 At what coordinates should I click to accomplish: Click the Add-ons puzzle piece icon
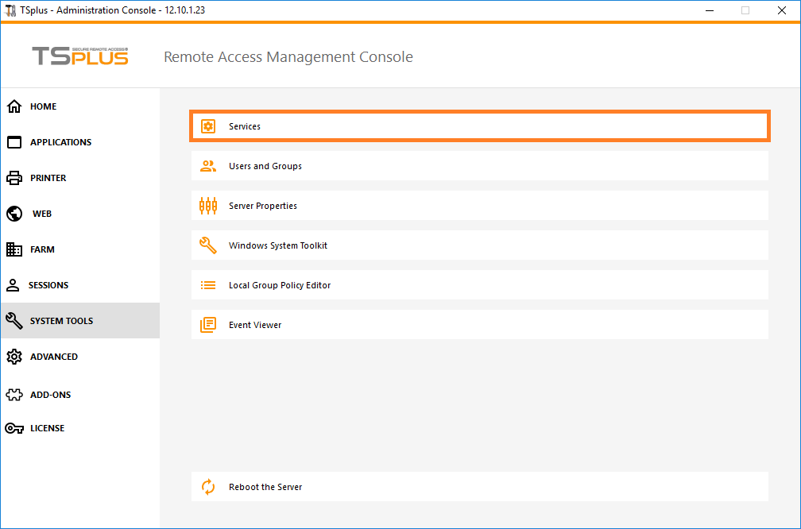click(x=14, y=395)
